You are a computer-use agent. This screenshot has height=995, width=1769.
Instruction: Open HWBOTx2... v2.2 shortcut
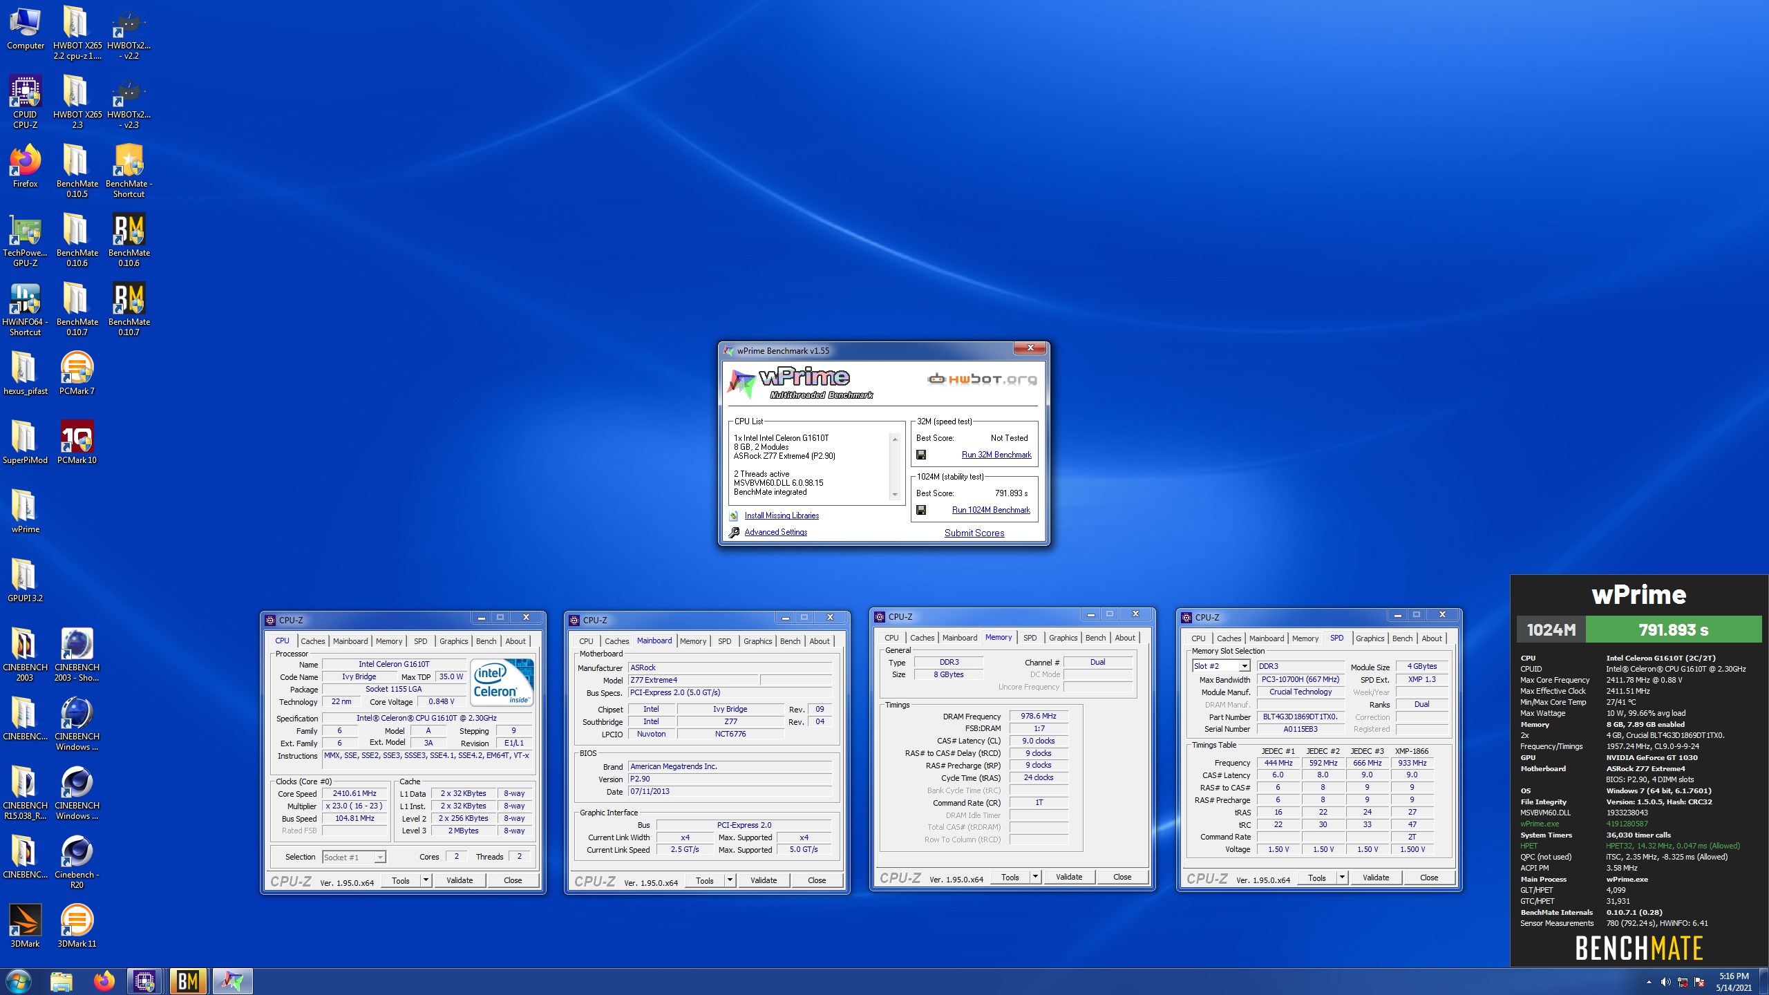[x=129, y=33]
